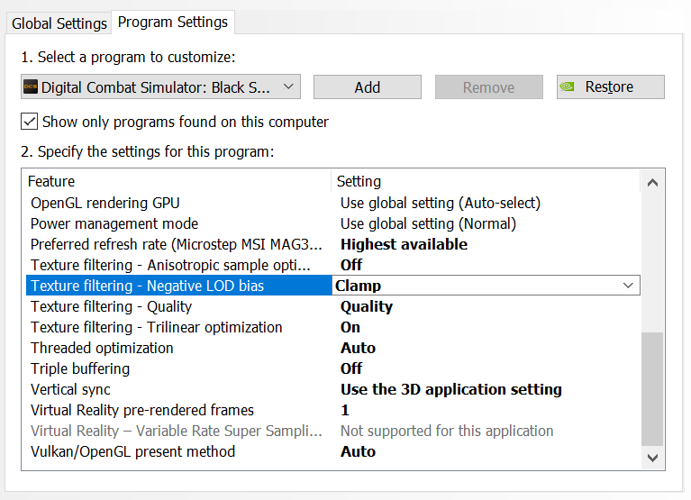The height and width of the screenshot is (500, 691).
Task: Click Not supported for this application text
Action: 447,431
